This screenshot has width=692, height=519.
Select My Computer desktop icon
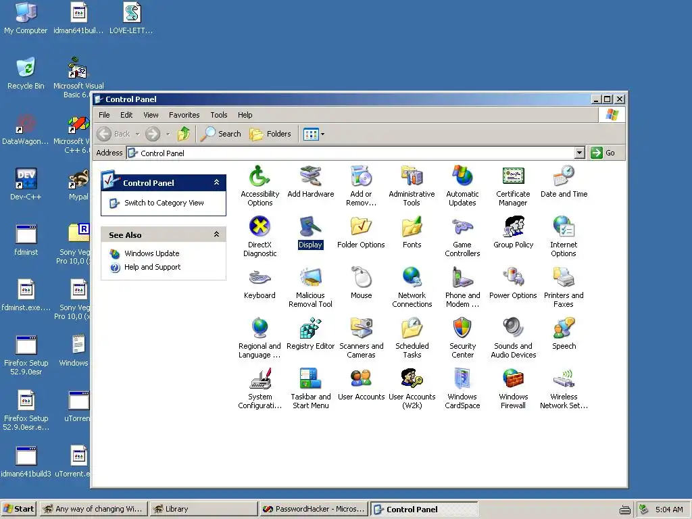26,18
